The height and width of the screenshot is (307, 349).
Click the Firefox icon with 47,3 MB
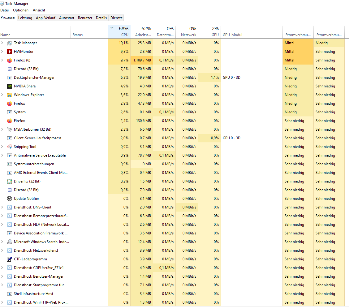(x=9, y=103)
